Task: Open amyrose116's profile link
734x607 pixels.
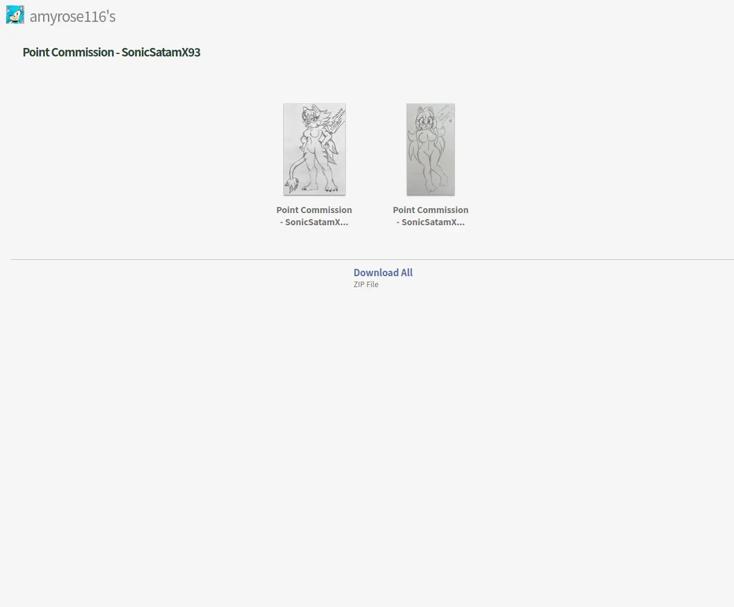Action: [72, 16]
